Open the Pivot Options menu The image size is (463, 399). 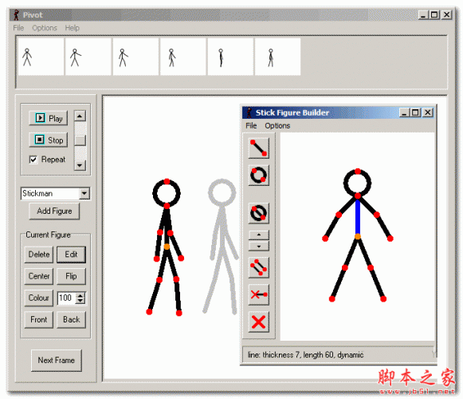pos(45,28)
